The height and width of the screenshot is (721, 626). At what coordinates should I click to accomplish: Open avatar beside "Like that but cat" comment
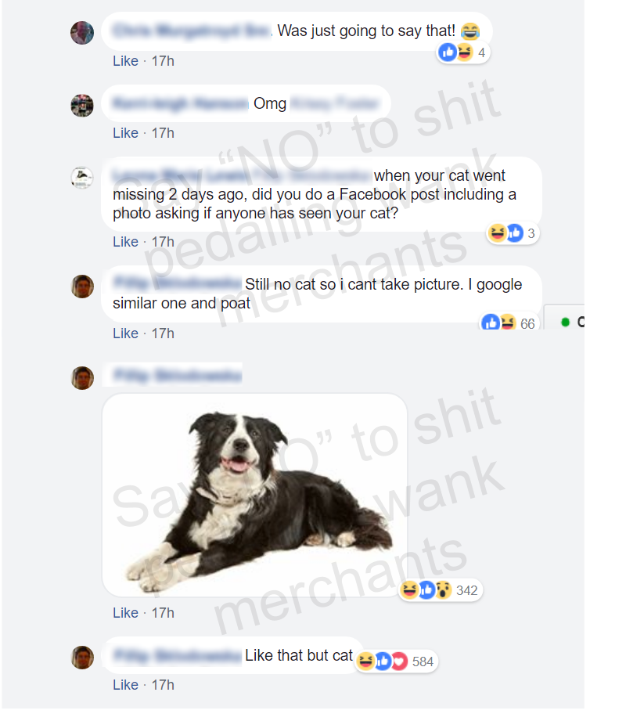point(82,658)
